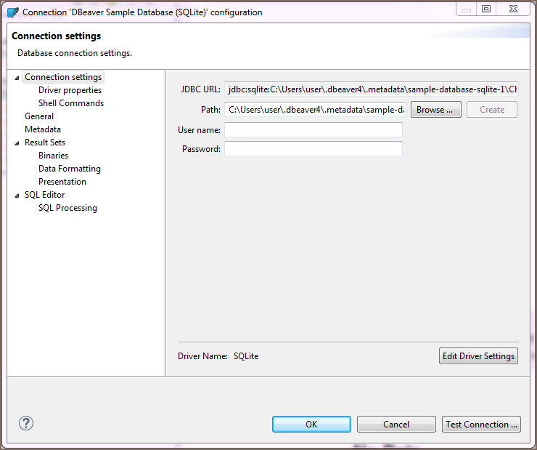Select Binaries under Result Sets

click(x=53, y=156)
